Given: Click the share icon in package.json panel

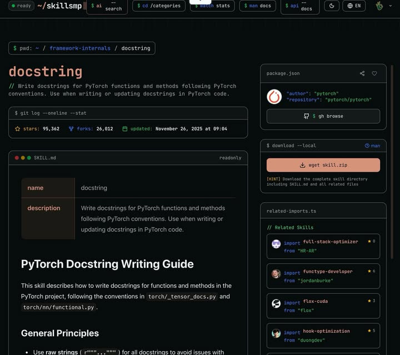Looking at the screenshot, I should click(362, 73).
